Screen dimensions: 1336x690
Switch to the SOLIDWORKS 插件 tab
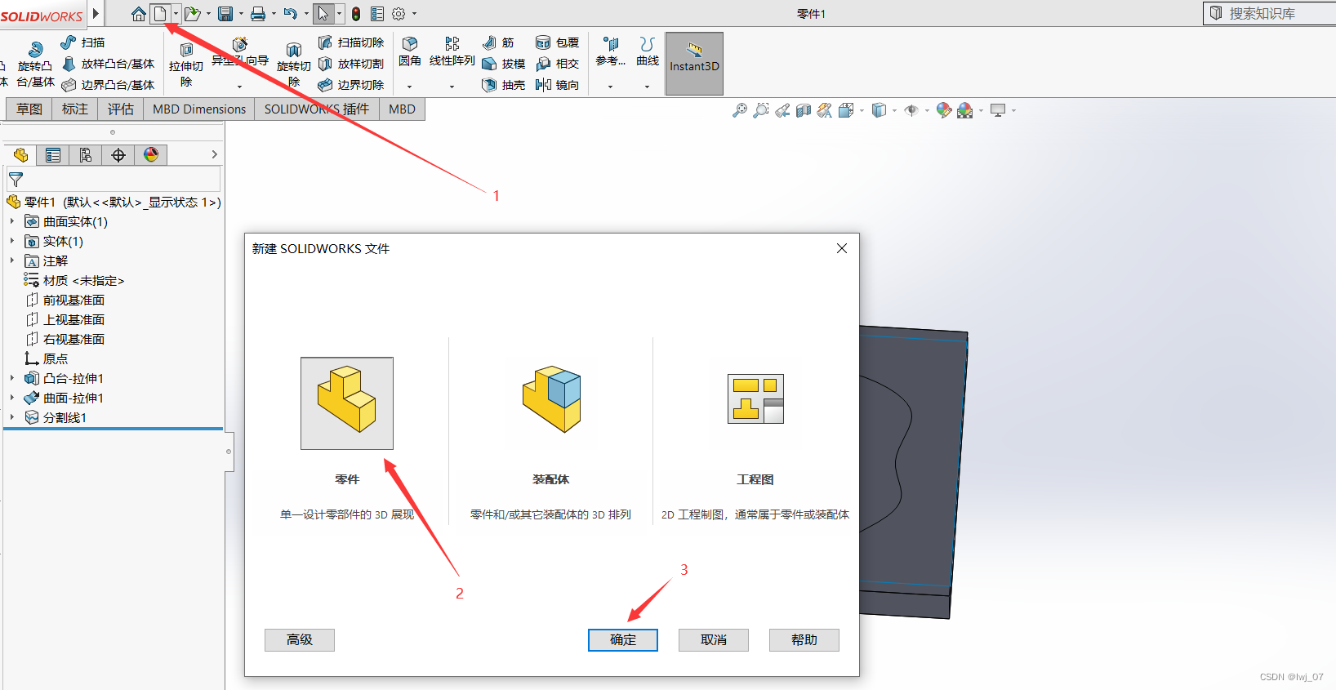317,109
